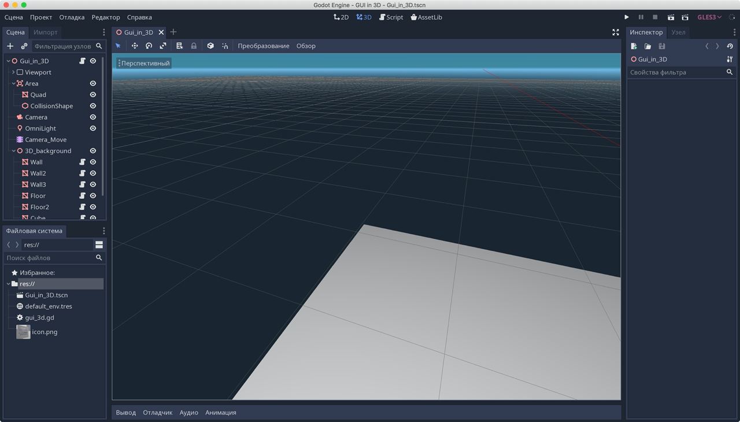Instance a child scene with link icon
The image size is (740, 422).
click(x=24, y=46)
